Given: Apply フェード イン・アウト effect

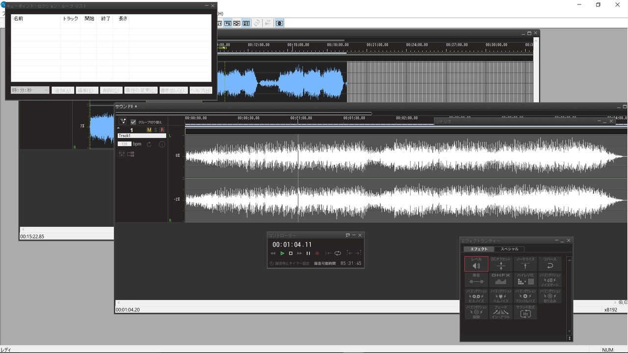Looking at the screenshot, I should [x=501, y=312].
